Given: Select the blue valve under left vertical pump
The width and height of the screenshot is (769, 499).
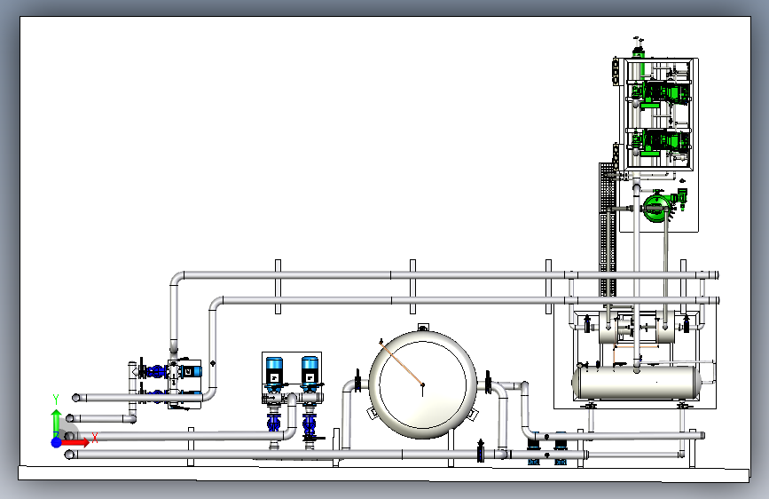Looking at the screenshot, I should pyautogui.click(x=274, y=422).
